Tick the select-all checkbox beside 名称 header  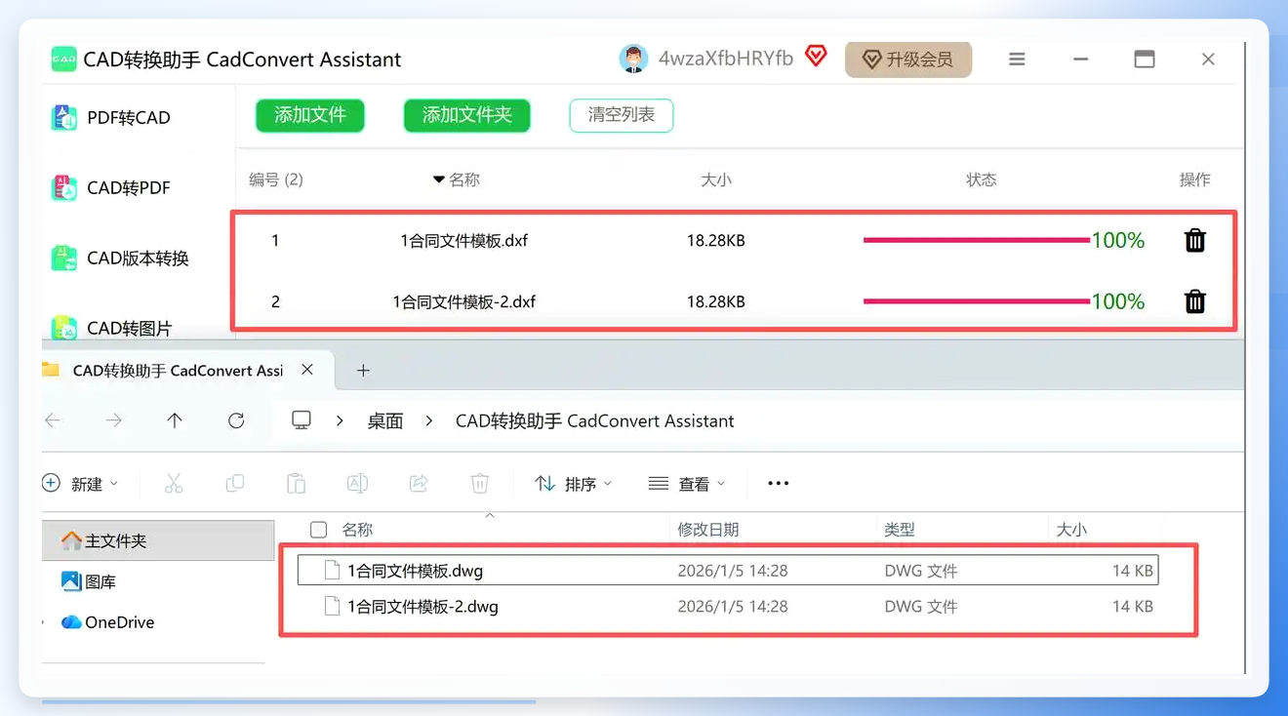[318, 530]
